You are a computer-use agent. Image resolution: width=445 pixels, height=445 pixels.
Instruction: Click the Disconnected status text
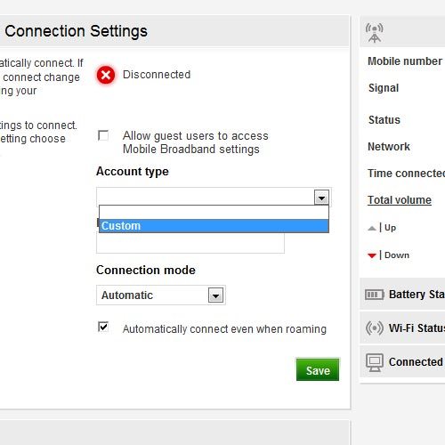[x=157, y=75]
